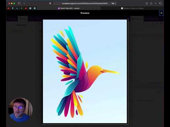Open the pinned tab with the white grid icon
The width and height of the screenshot is (170, 127).
point(30,8)
